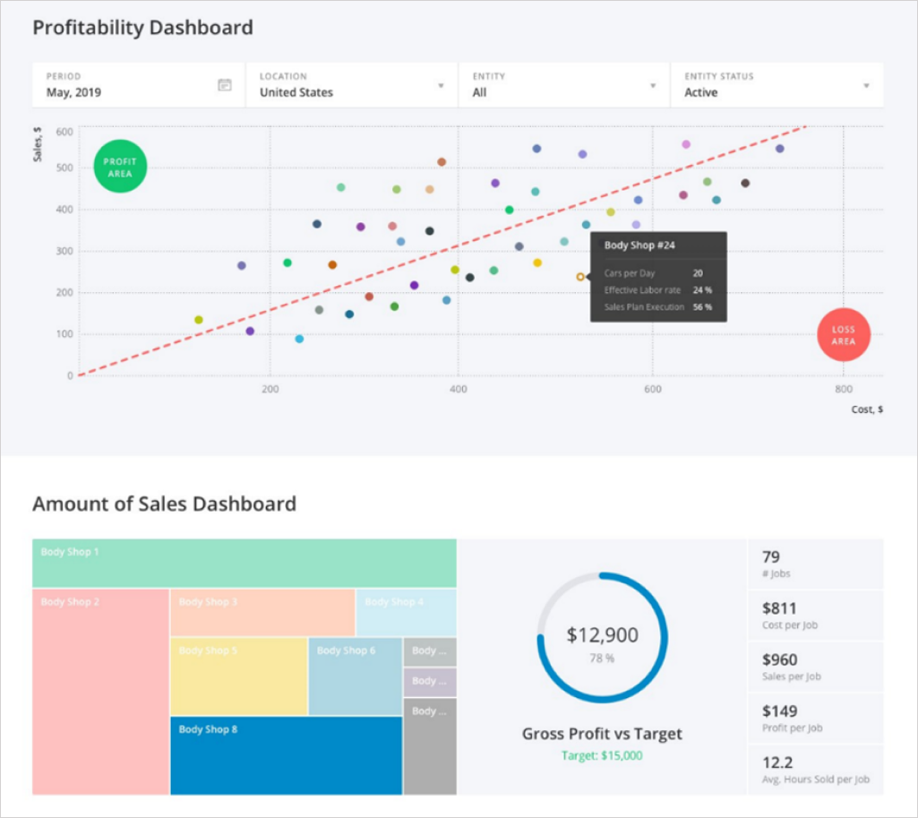Image resolution: width=918 pixels, height=818 pixels.
Task: Select the Body Shop 6 treemap tile
Action: coord(355,676)
